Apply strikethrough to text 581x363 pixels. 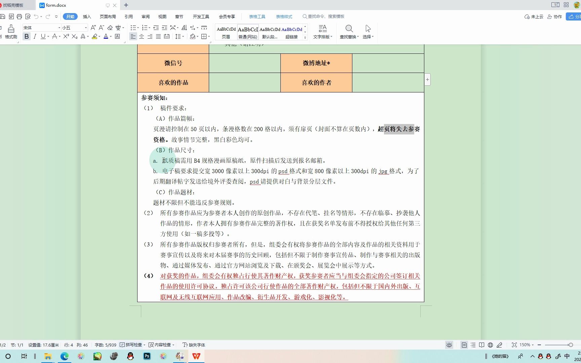54,37
